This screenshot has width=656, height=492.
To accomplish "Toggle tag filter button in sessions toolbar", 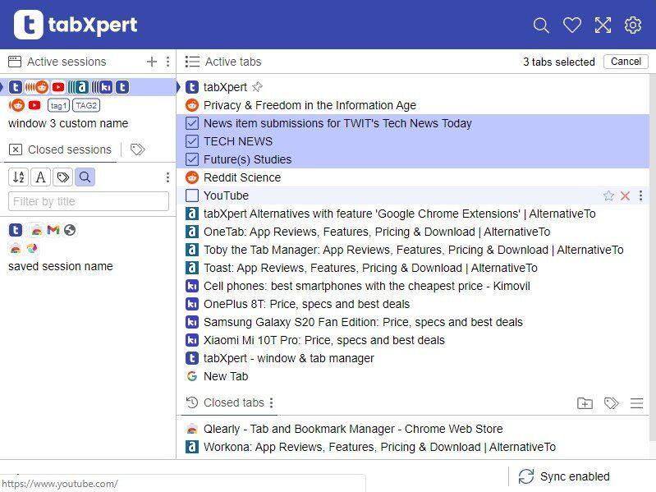I will pyautogui.click(x=62, y=177).
